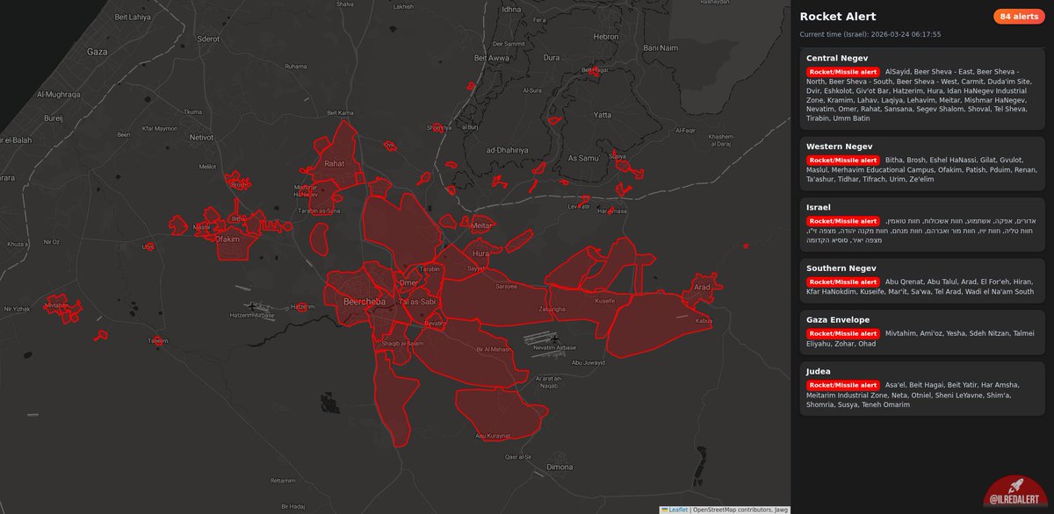Click the Kabua label near Arad
Image resolution: width=1054 pixels, height=514 pixels.
coord(704,320)
